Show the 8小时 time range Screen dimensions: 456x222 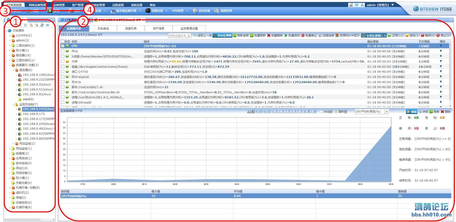pos(267,112)
